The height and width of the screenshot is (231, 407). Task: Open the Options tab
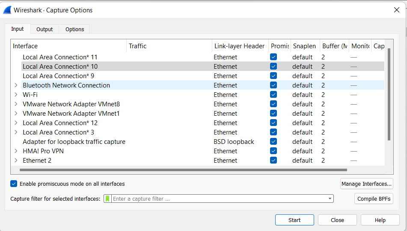pyautogui.click(x=74, y=29)
